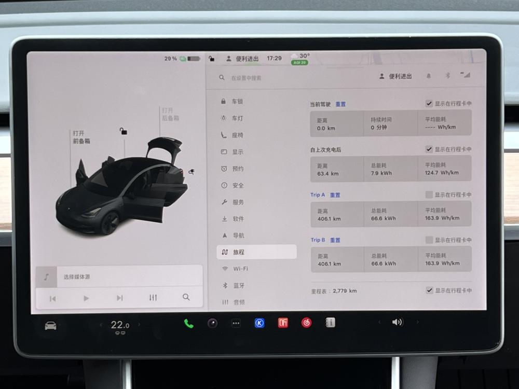Screen dimensions: 519x389
Task: Increase volume with right chevron
Action: [x=418, y=322]
